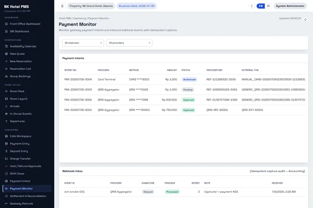This screenshot has height=208, width=313.
Task: Switch language to EN
Action: [x=261, y=6]
